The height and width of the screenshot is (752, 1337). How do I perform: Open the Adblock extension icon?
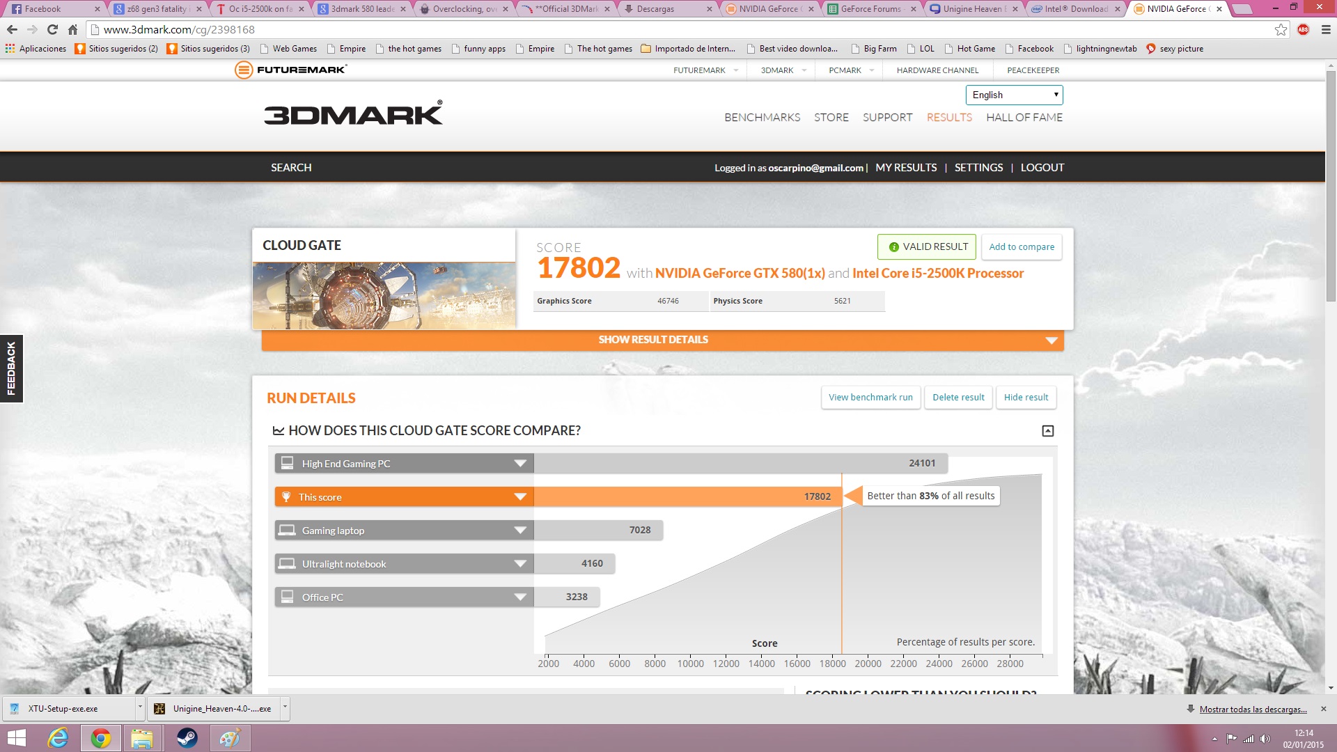coord(1303,29)
